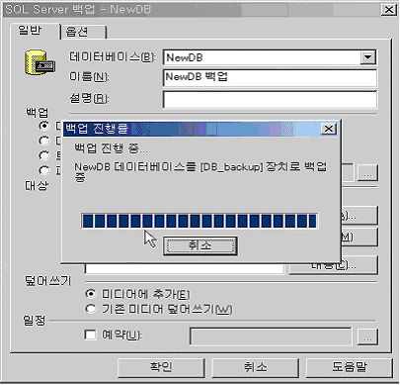Select the fourth 백업 radio button
This screenshot has width=400, height=385.
[x=43, y=170]
